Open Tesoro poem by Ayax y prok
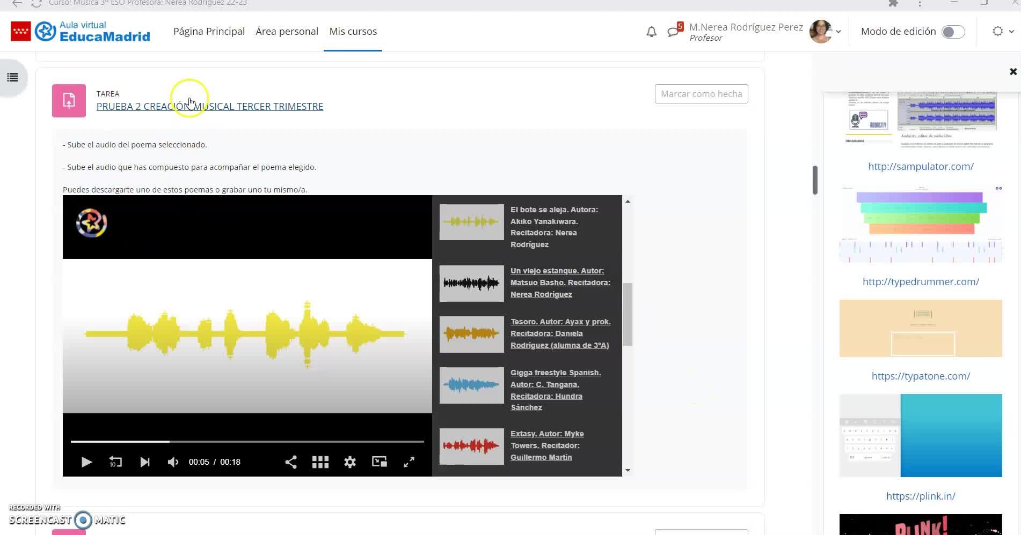The height and width of the screenshot is (535, 1021). tap(560, 333)
